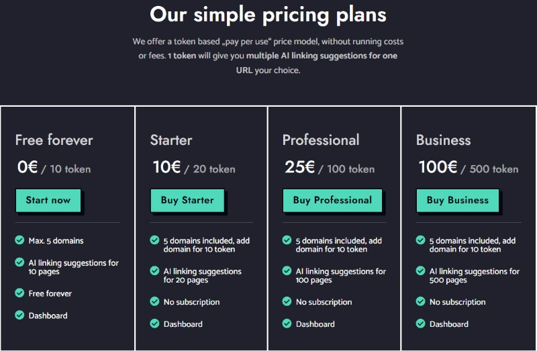Viewport: 537px width, 351px height.
Task: Click the Starter plan heading
Action: (x=171, y=140)
